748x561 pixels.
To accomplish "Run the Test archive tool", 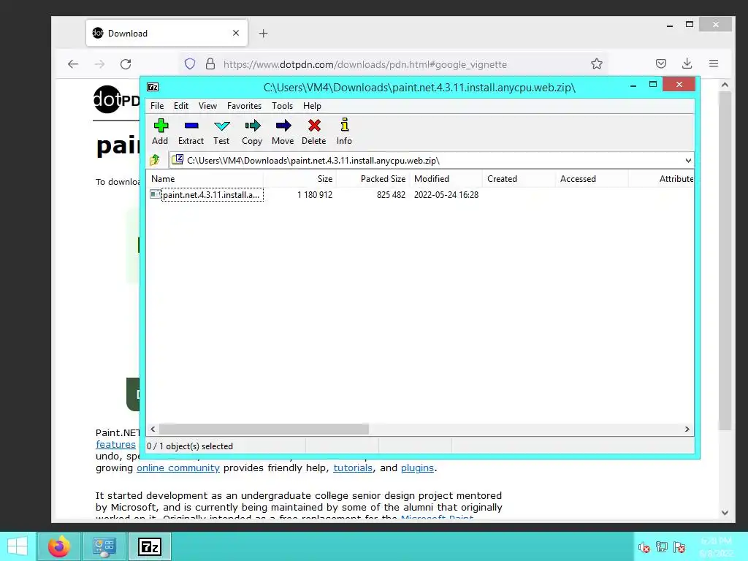I will click(221, 131).
